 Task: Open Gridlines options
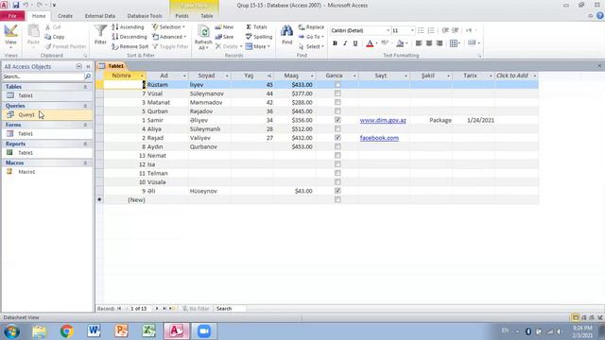coord(455,43)
